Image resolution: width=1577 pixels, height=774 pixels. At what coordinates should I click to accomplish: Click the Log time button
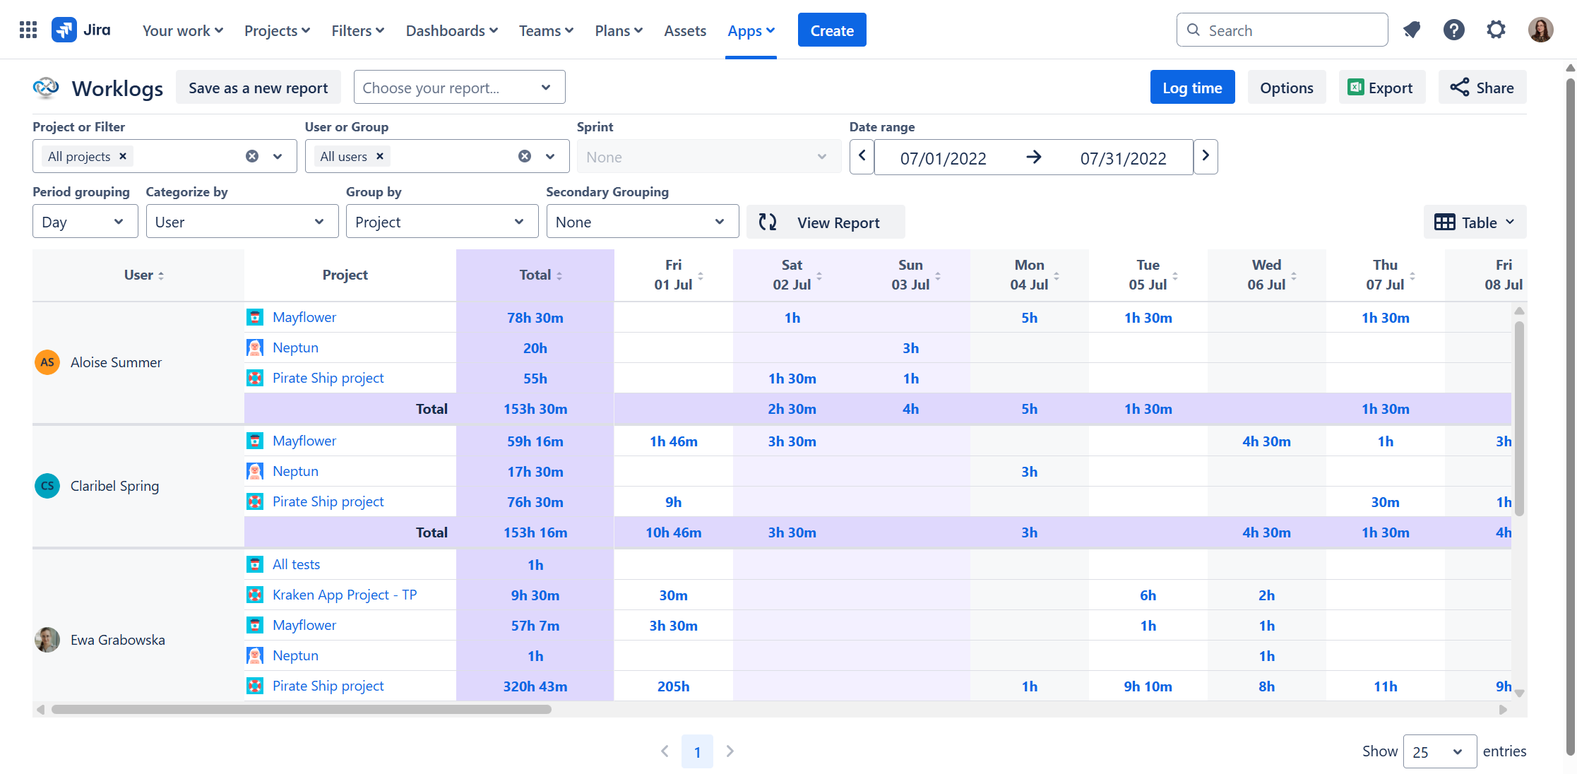pyautogui.click(x=1192, y=88)
